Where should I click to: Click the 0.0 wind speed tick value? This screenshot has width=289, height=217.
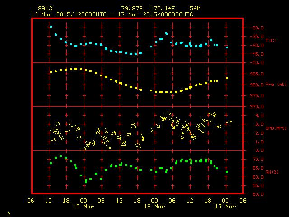point(259,151)
